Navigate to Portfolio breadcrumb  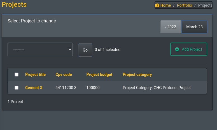point(184,5)
